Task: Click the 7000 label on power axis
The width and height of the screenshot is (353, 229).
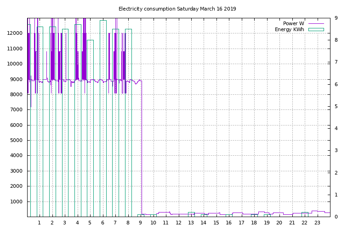Action: click(x=17, y=109)
